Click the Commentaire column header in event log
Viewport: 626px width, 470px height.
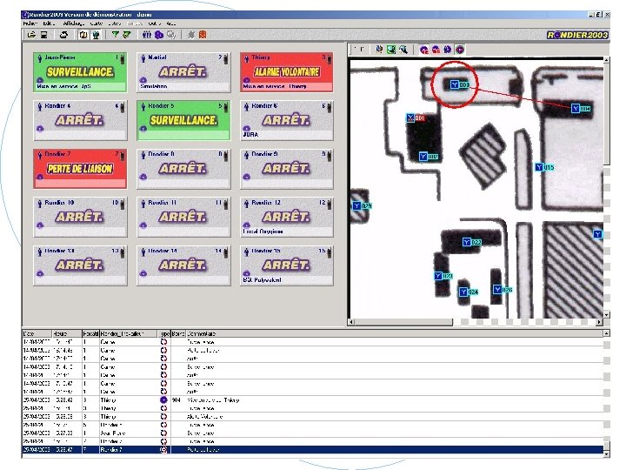(x=395, y=333)
